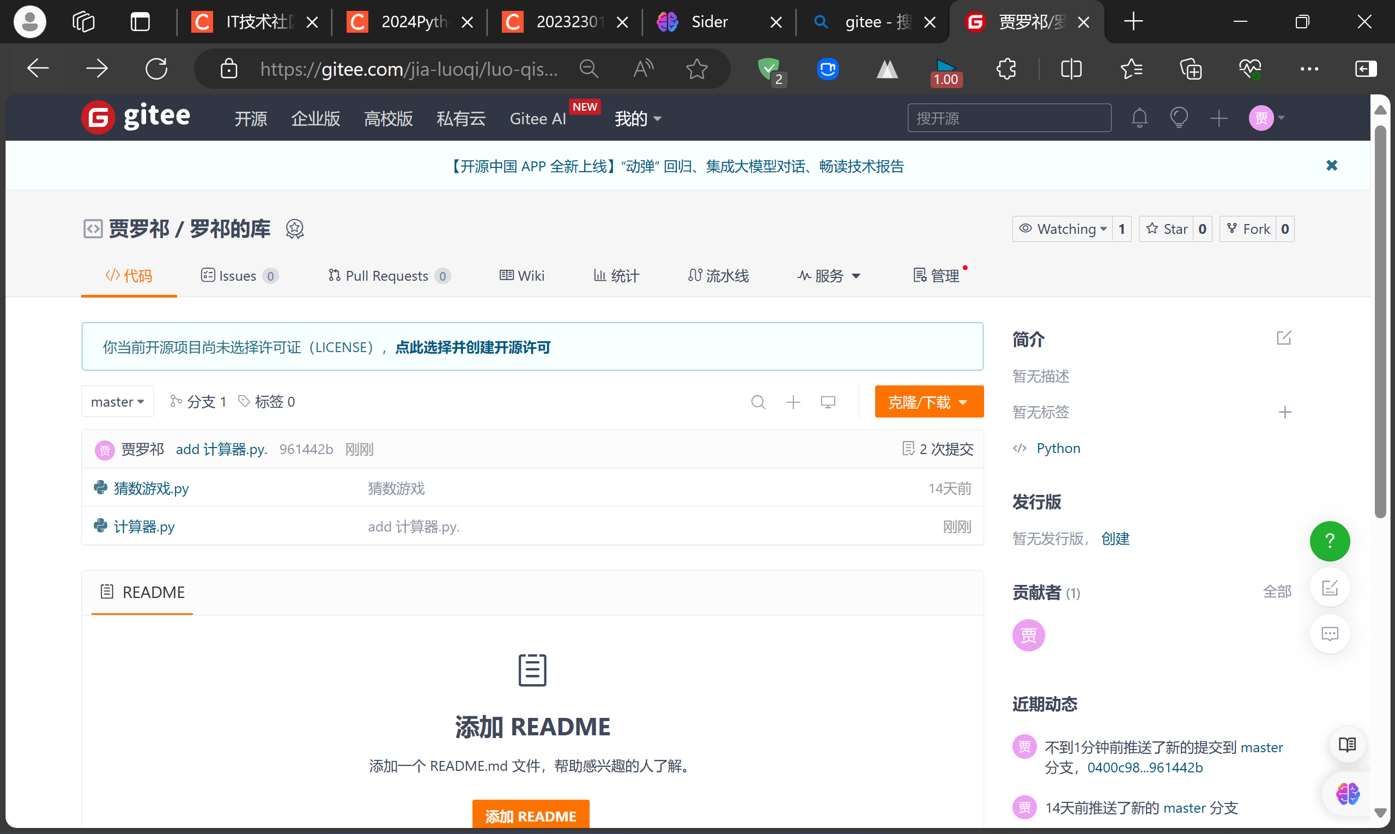Click the search icon in file toolbar
Screen dimensions: 1395x834
click(x=758, y=402)
